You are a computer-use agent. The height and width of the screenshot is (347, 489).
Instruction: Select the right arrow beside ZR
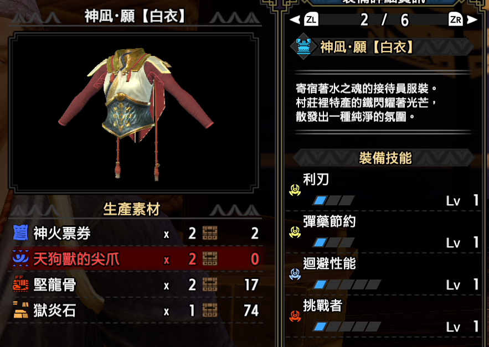(x=472, y=19)
